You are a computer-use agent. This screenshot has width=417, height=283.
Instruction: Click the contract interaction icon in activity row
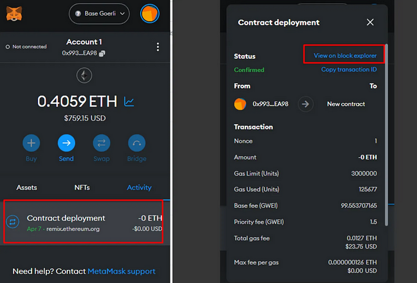pyautogui.click(x=13, y=222)
